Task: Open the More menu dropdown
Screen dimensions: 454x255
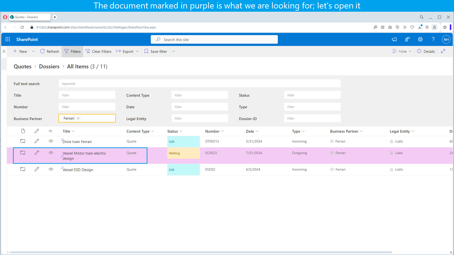Action: pos(402,51)
